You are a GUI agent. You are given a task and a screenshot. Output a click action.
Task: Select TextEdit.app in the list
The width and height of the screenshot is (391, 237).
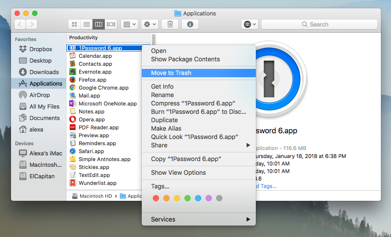click(94, 175)
